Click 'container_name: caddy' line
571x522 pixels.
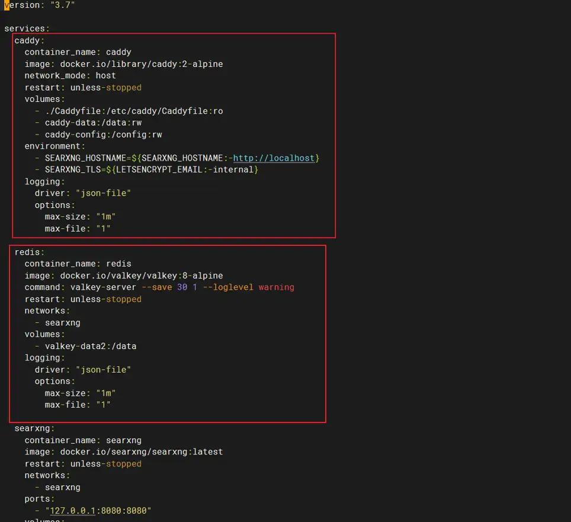pos(78,52)
